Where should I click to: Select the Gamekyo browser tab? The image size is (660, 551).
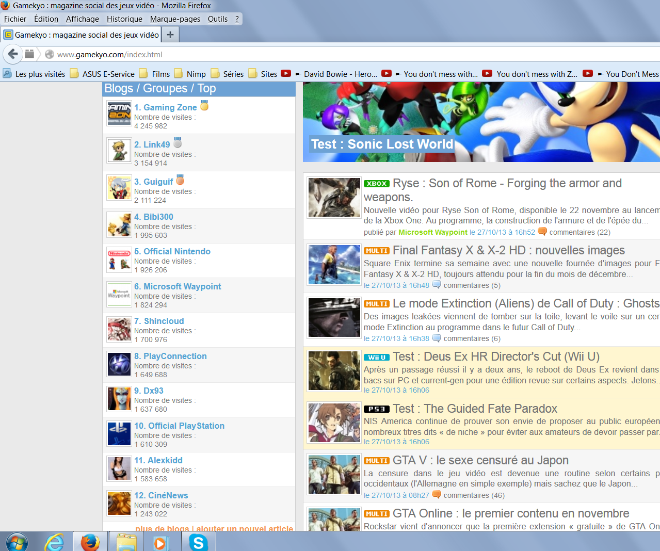(81, 35)
